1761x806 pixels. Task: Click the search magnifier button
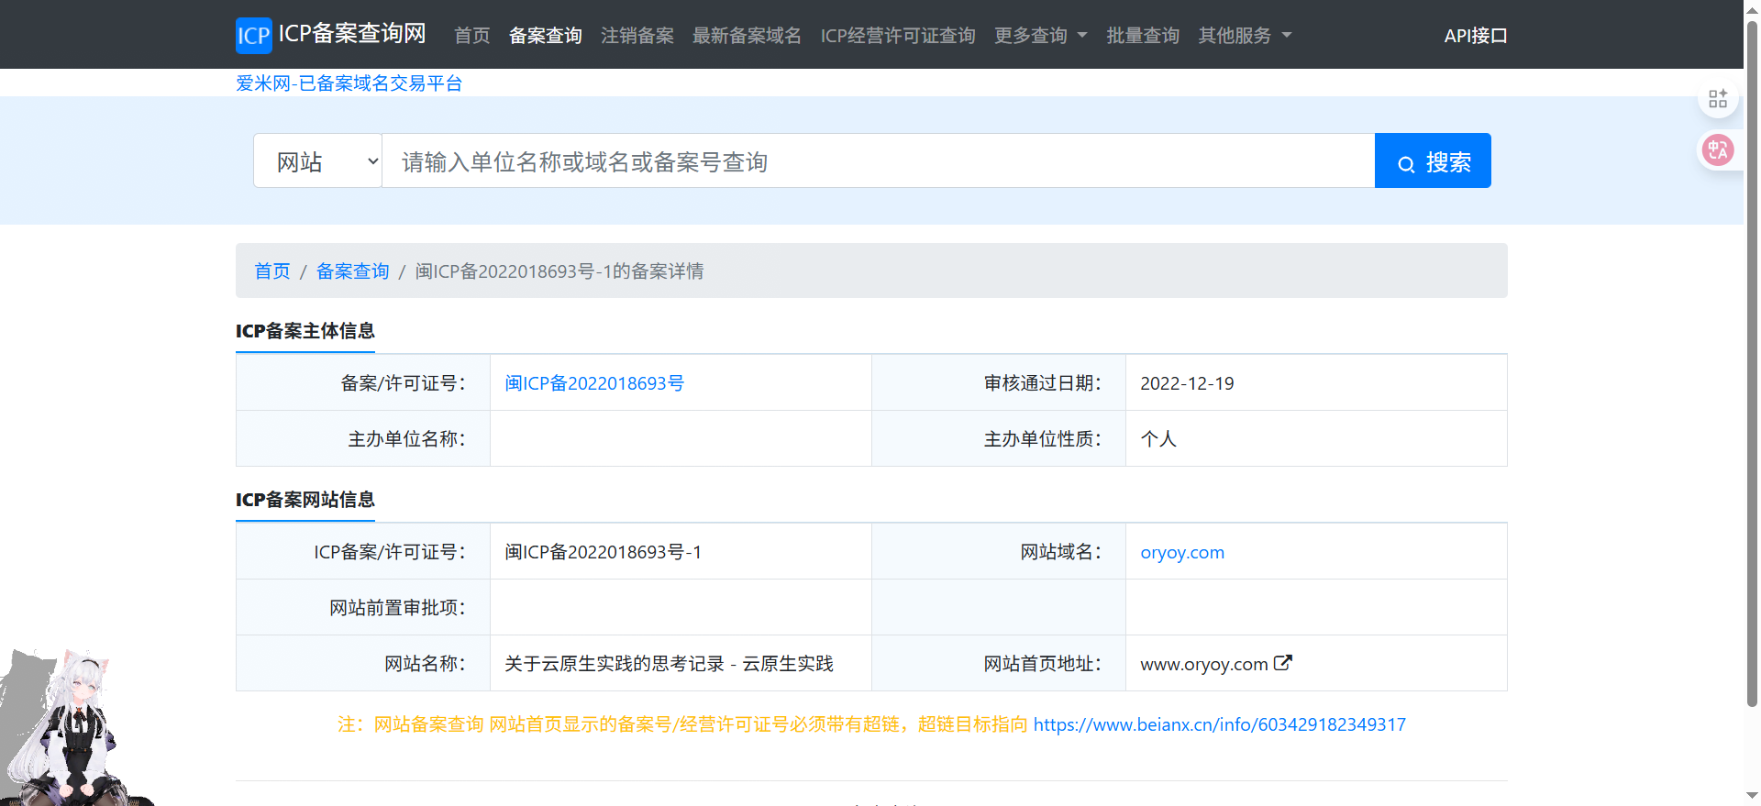[1432, 161]
